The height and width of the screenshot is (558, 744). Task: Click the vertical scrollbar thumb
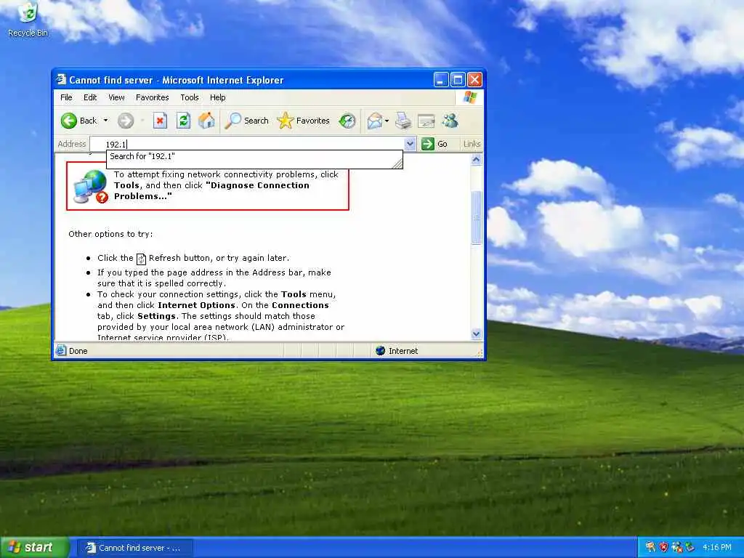pos(477,217)
